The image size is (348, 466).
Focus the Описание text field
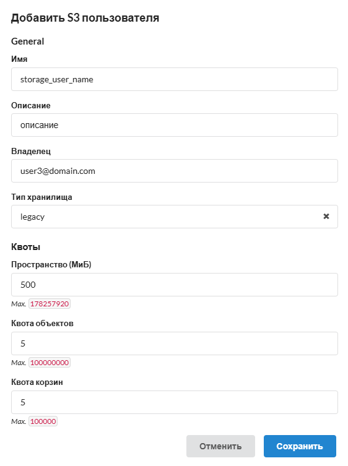coord(174,125)
